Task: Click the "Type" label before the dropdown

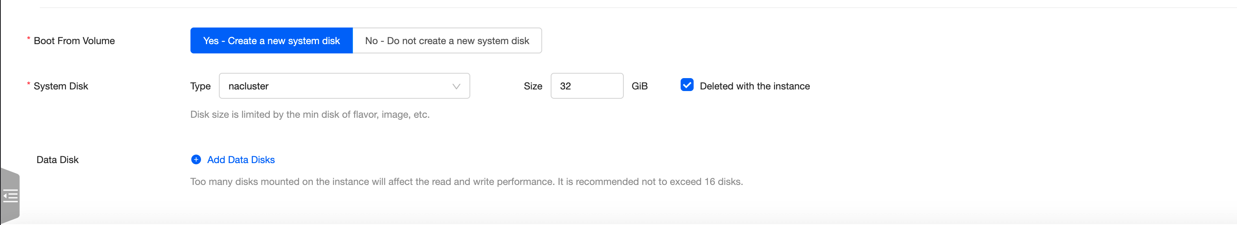Action: point(200,86)
